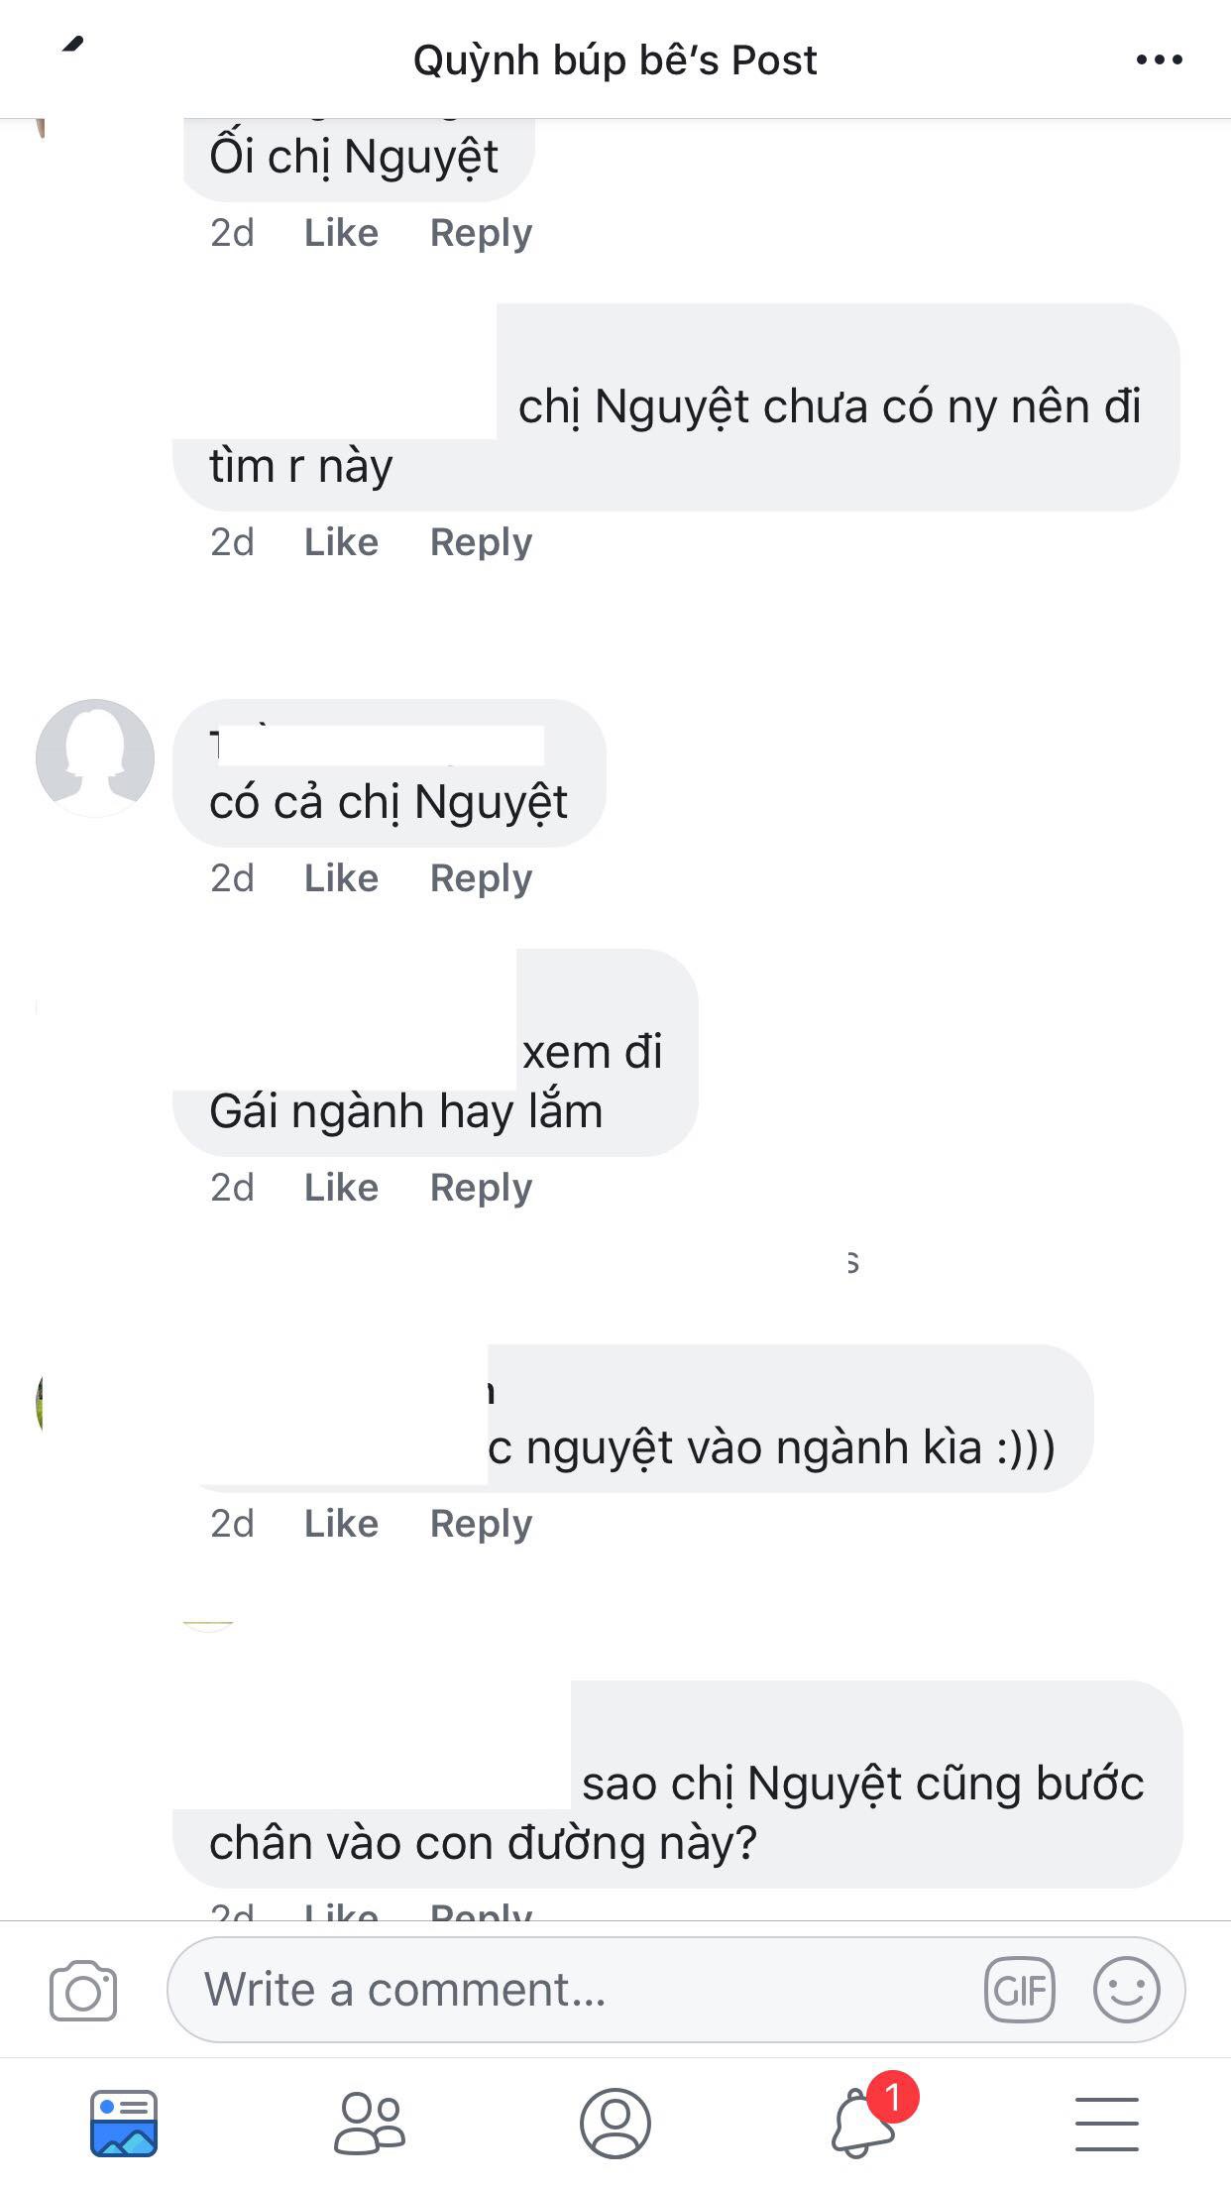Like the 'có cả chị Nguyệt' comment

point(341,878)
